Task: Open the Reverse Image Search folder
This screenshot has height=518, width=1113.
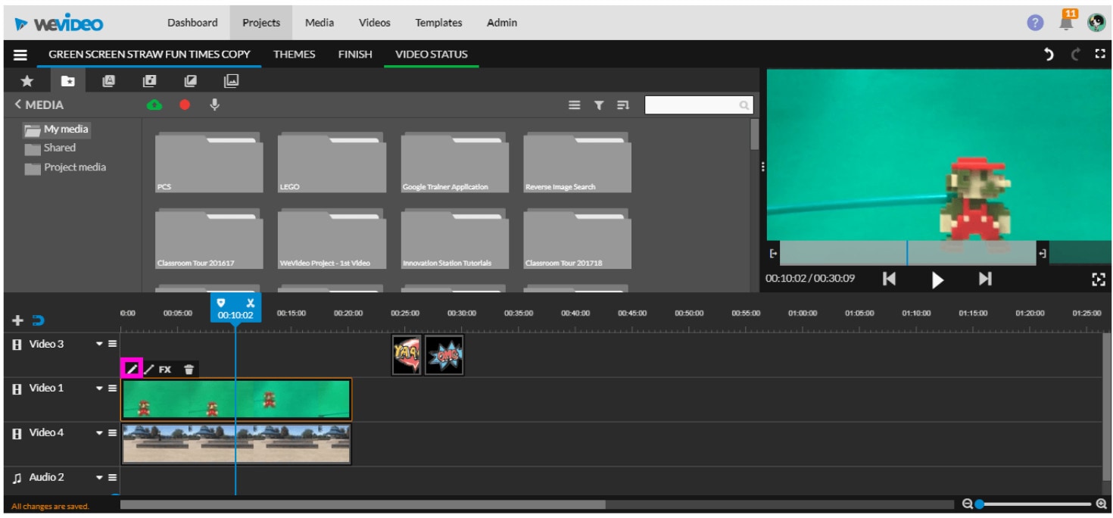Action: tap(577, 162)
